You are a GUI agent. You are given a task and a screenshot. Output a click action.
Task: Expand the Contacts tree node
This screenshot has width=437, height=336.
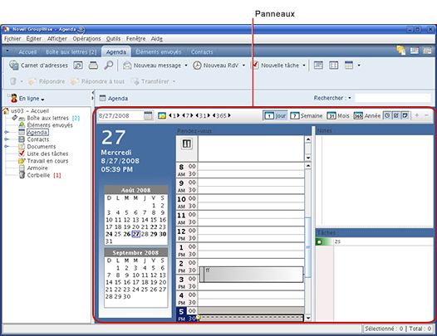[7, 139]
